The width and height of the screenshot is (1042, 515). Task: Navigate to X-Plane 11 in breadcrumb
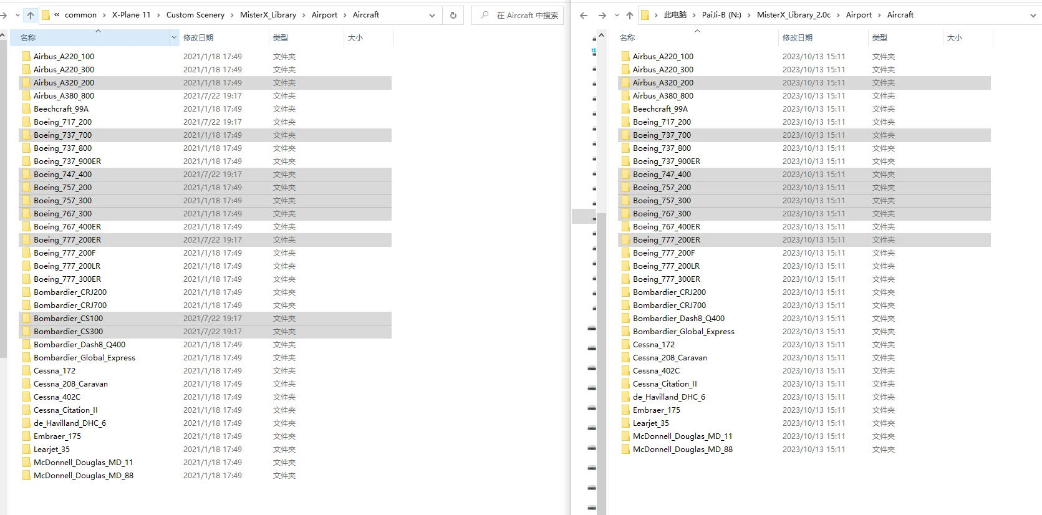pos(131,15)
